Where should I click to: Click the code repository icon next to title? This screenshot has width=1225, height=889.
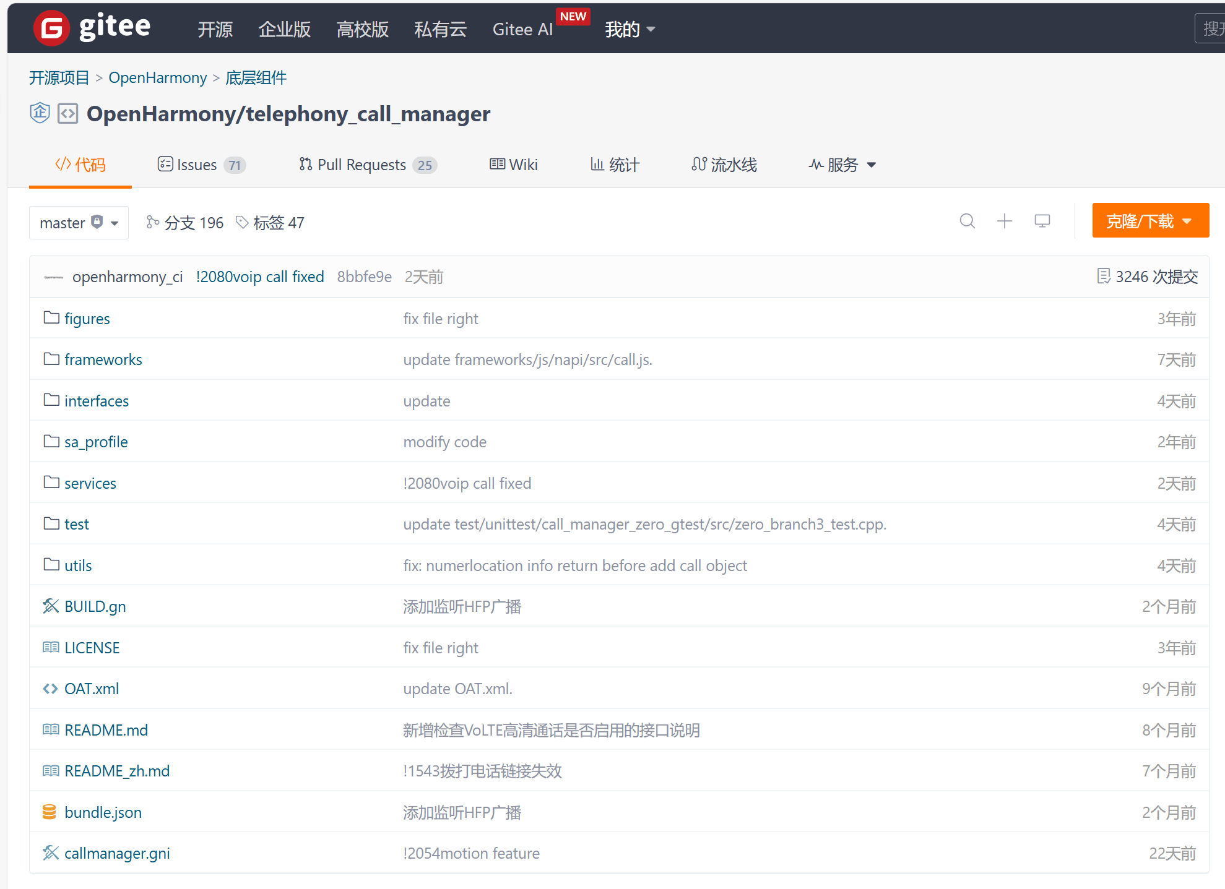coord(67,113)
